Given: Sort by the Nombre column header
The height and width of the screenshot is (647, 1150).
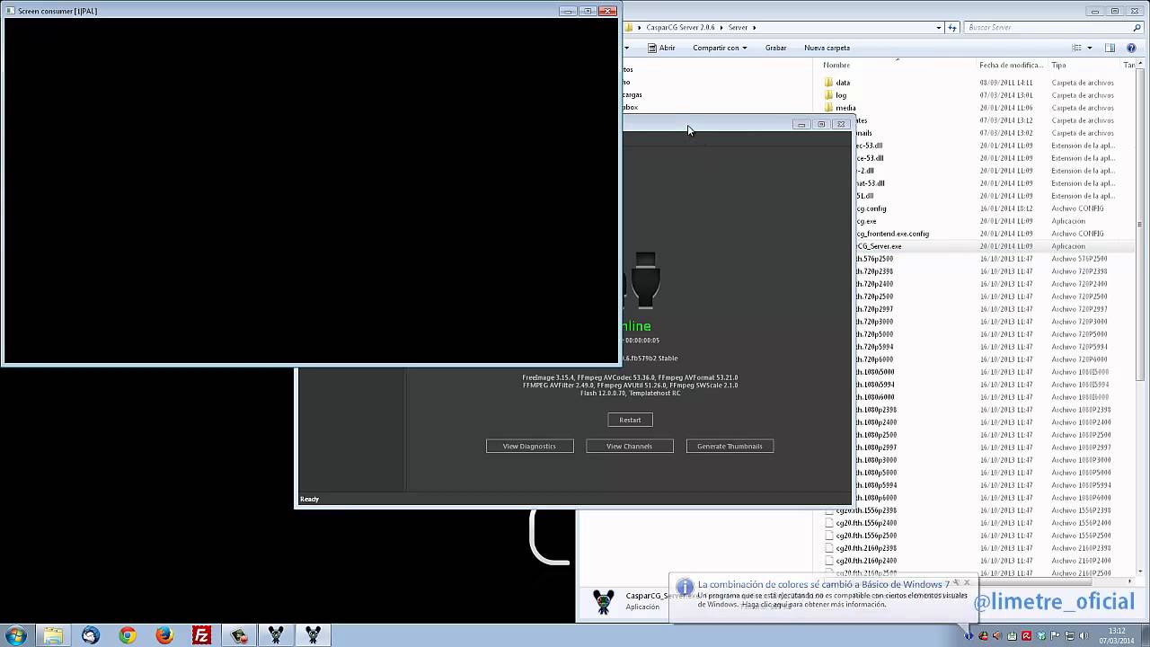Looking at the screenshot, I should tap(836, 65).
